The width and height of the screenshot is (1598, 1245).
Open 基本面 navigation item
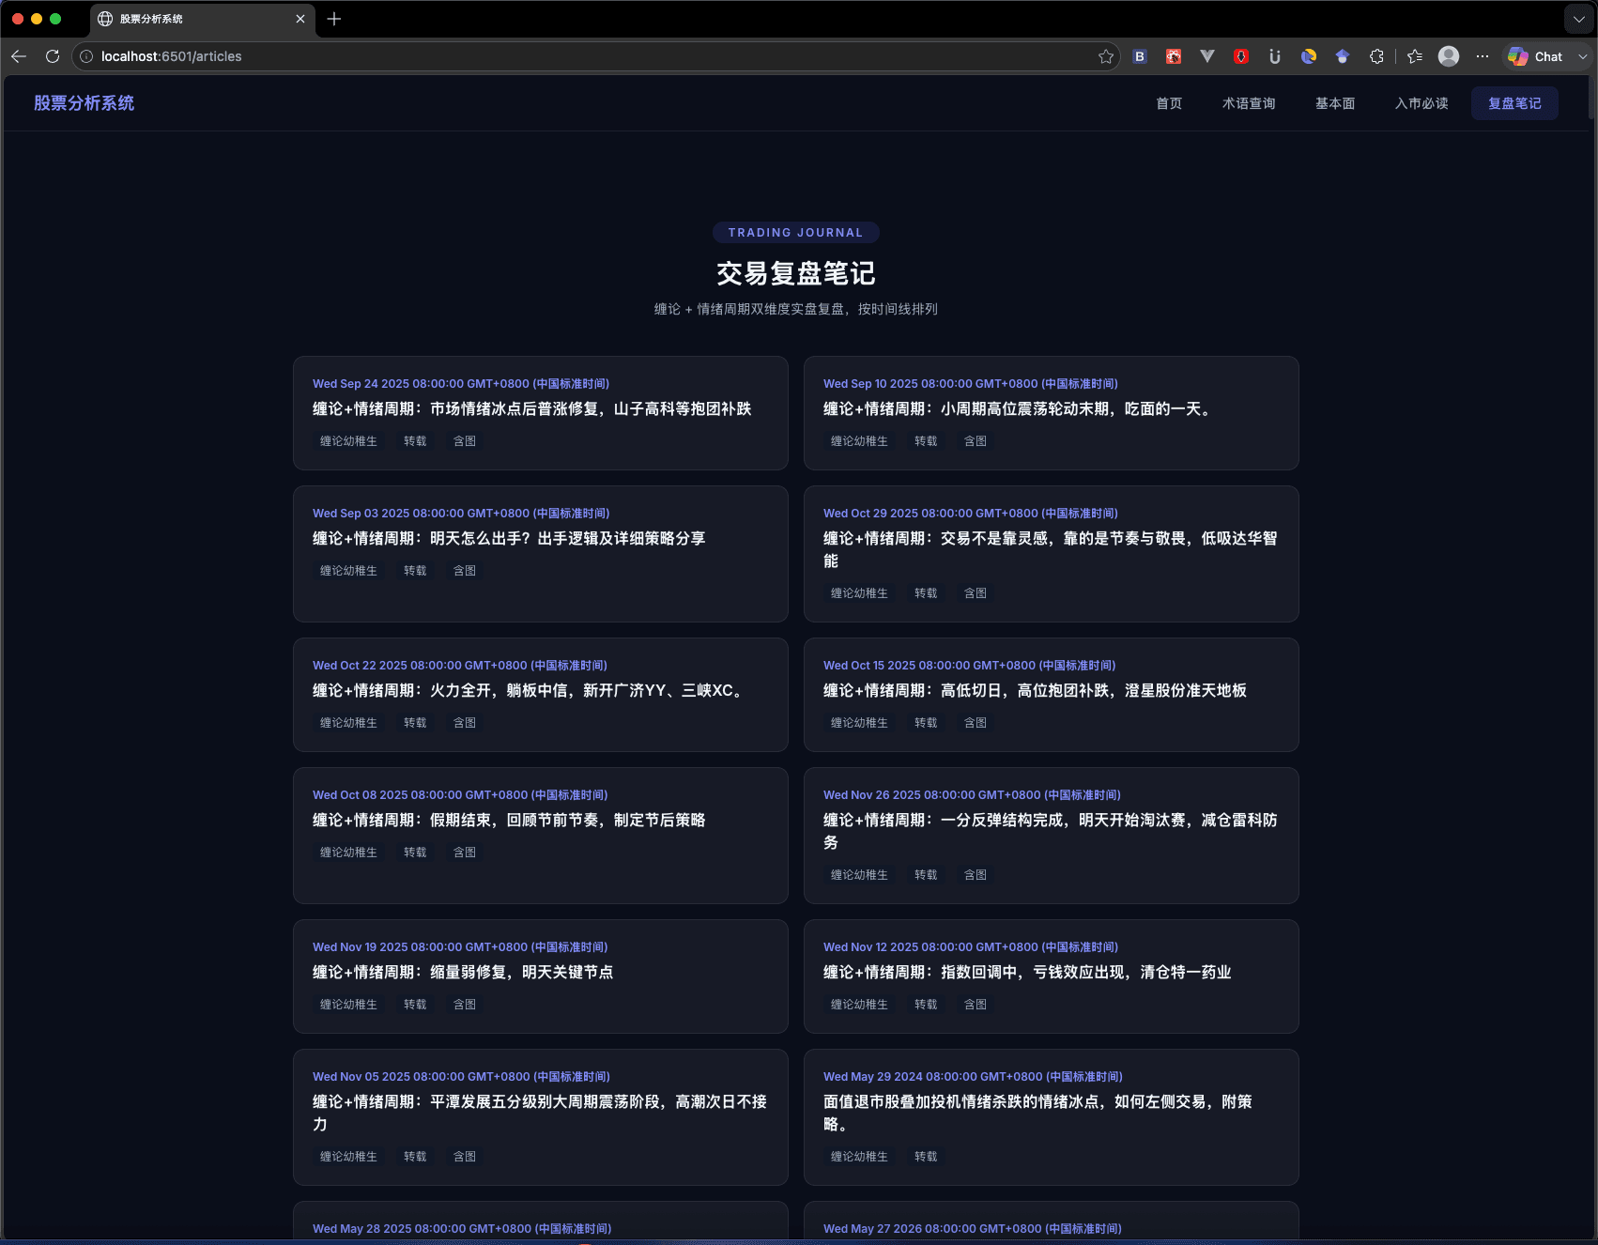pyautogui.click(x=1335, y=103)
